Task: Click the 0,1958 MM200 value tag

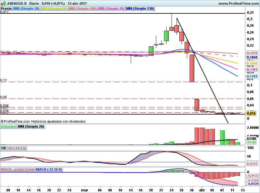Action: (x=252, y=53)
